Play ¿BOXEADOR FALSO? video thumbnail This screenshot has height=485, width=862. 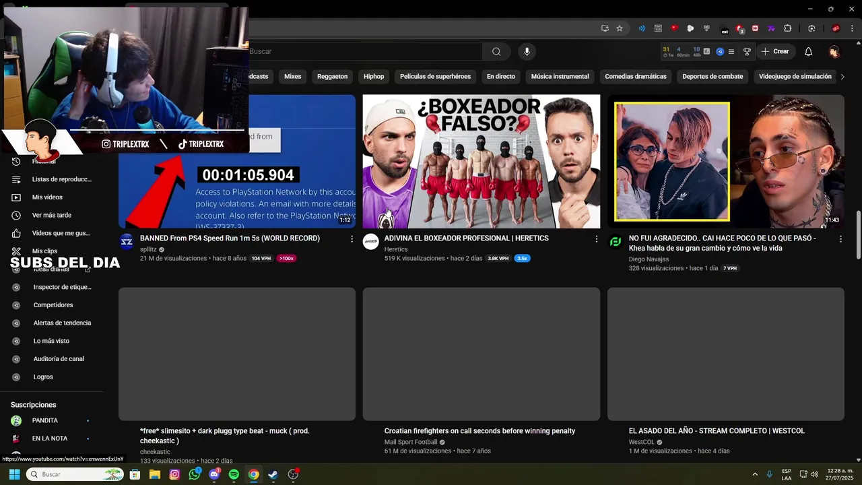(x=482, y=162)
